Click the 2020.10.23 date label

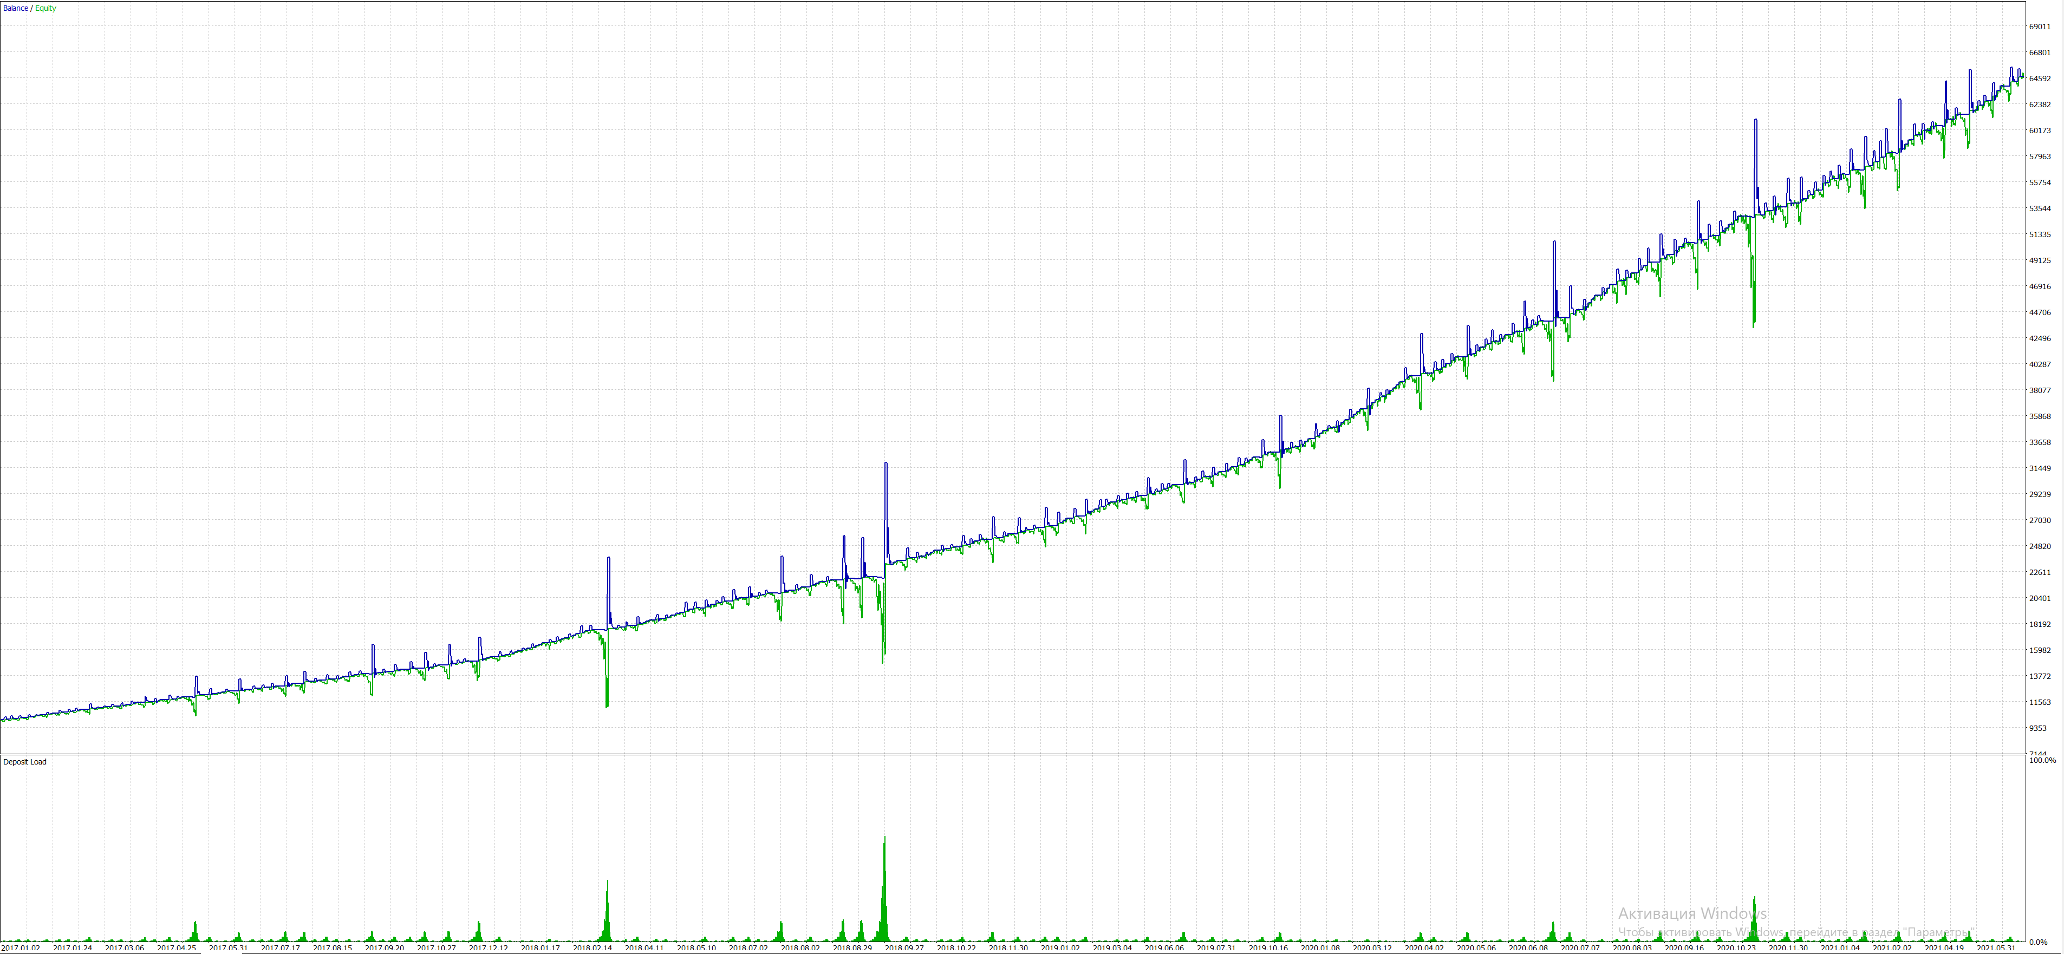click(x=1735, y=949)
